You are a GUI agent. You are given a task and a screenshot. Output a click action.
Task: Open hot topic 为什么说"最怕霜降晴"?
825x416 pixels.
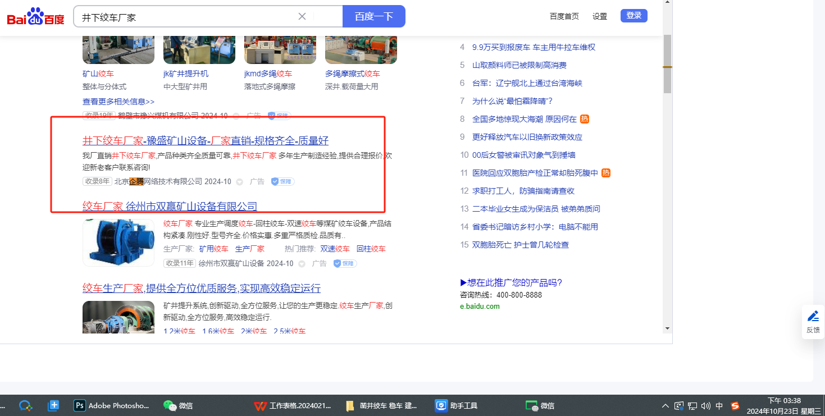(513, 101)
